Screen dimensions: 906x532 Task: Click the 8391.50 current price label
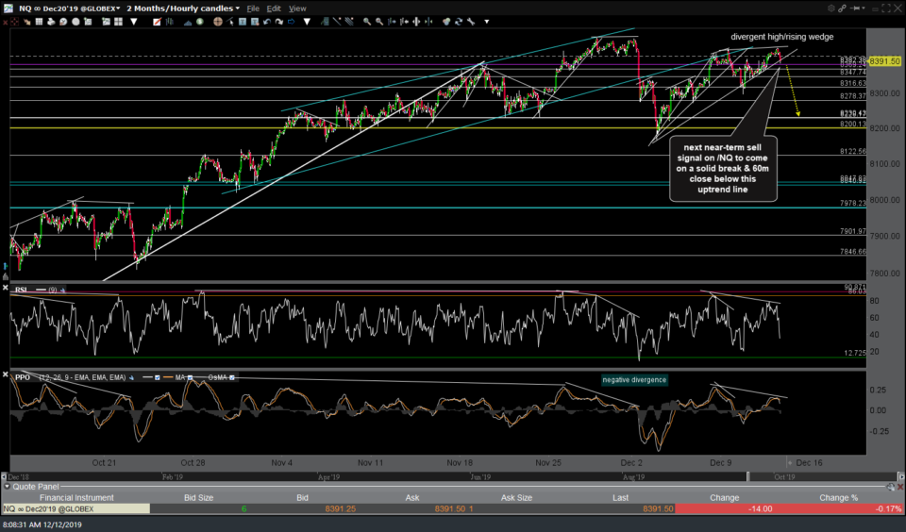pos(884,60)
